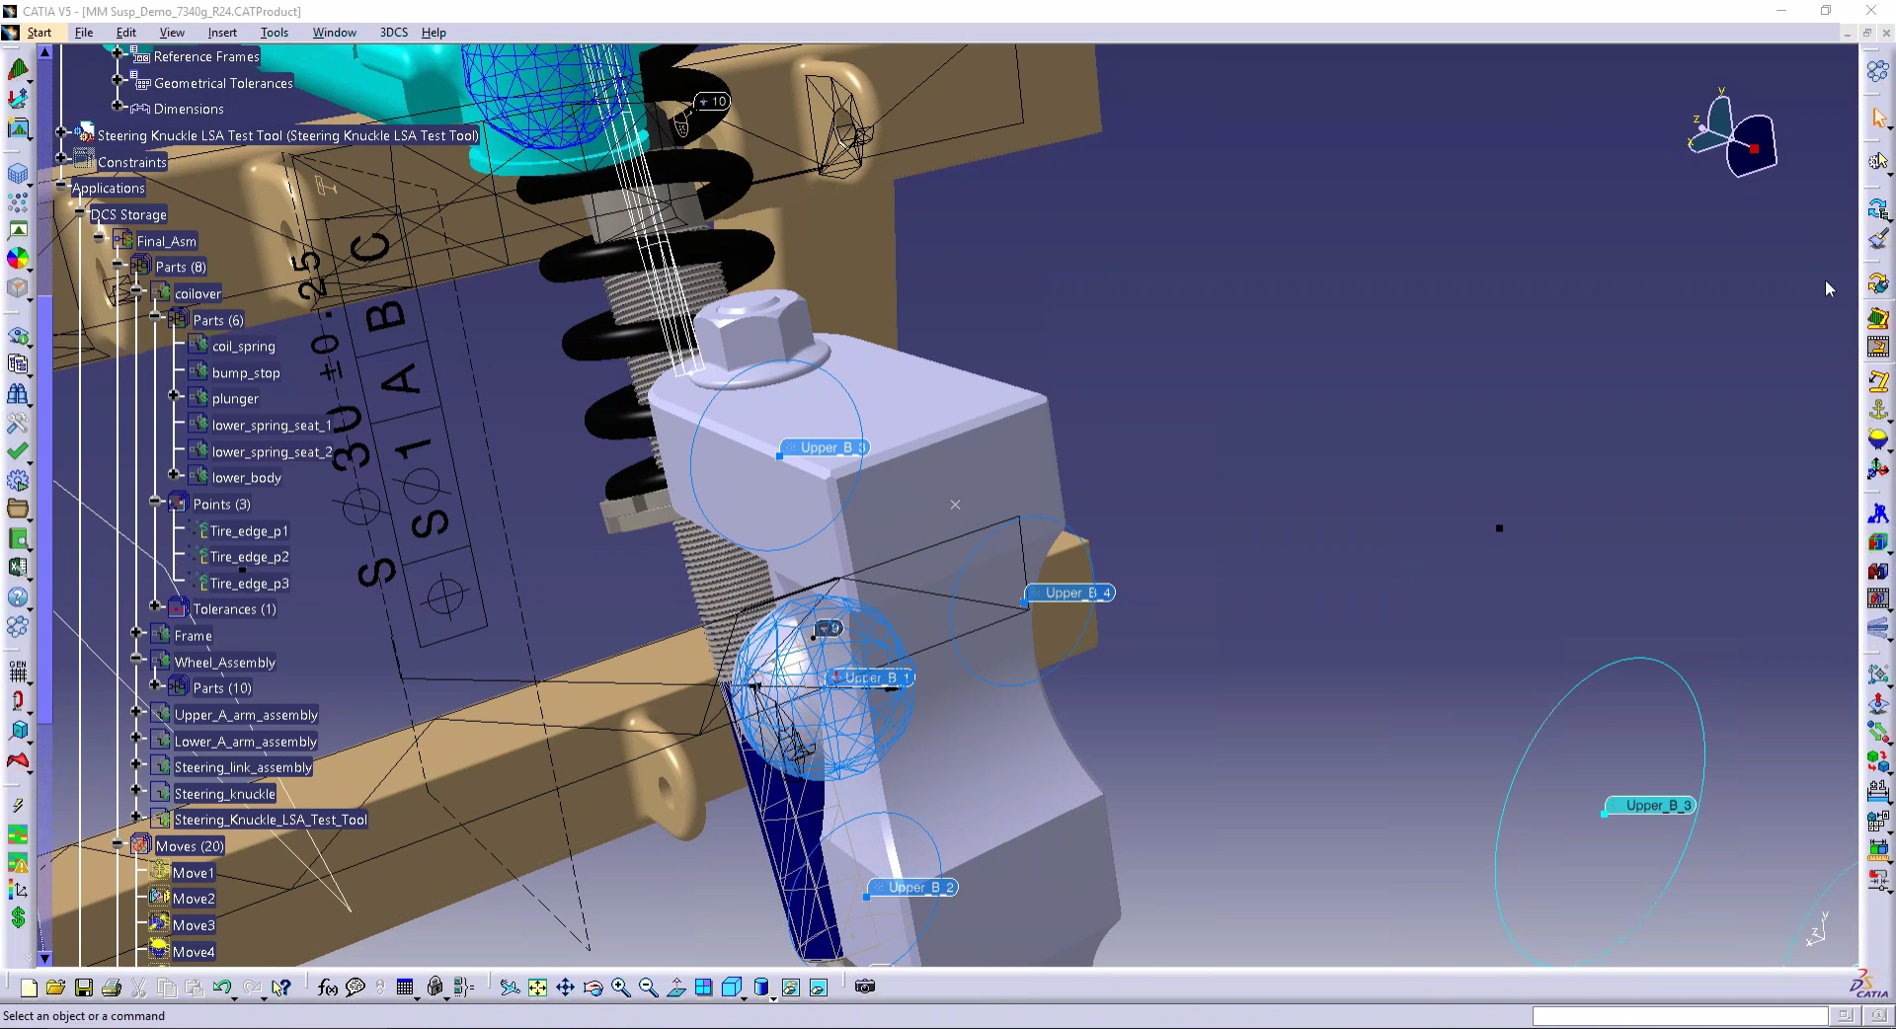This screenshot has height=1029, width=1896.
Task: Click the Normal View icon
Action: click(x=676, y=988)
